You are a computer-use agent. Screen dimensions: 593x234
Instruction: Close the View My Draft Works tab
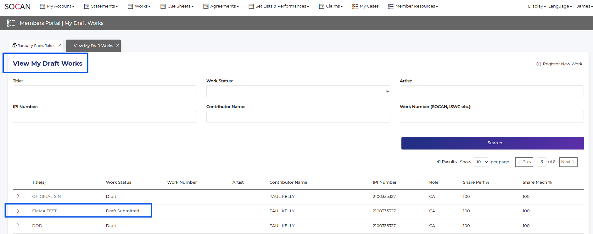pos(118,45)
